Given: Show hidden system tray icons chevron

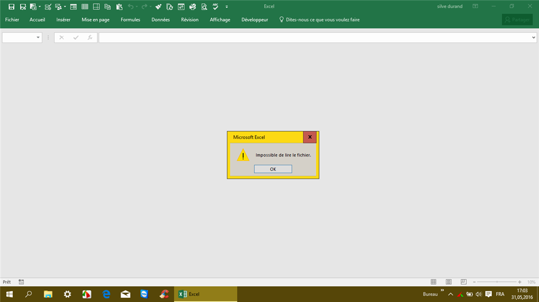Looking at the screenshot, I should 451,294.
